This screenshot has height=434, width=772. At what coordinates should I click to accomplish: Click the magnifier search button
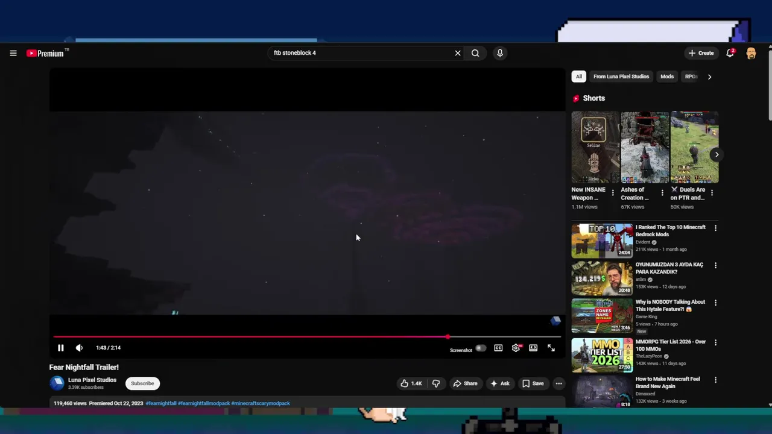pyautogui.click(x=475, y=53)
